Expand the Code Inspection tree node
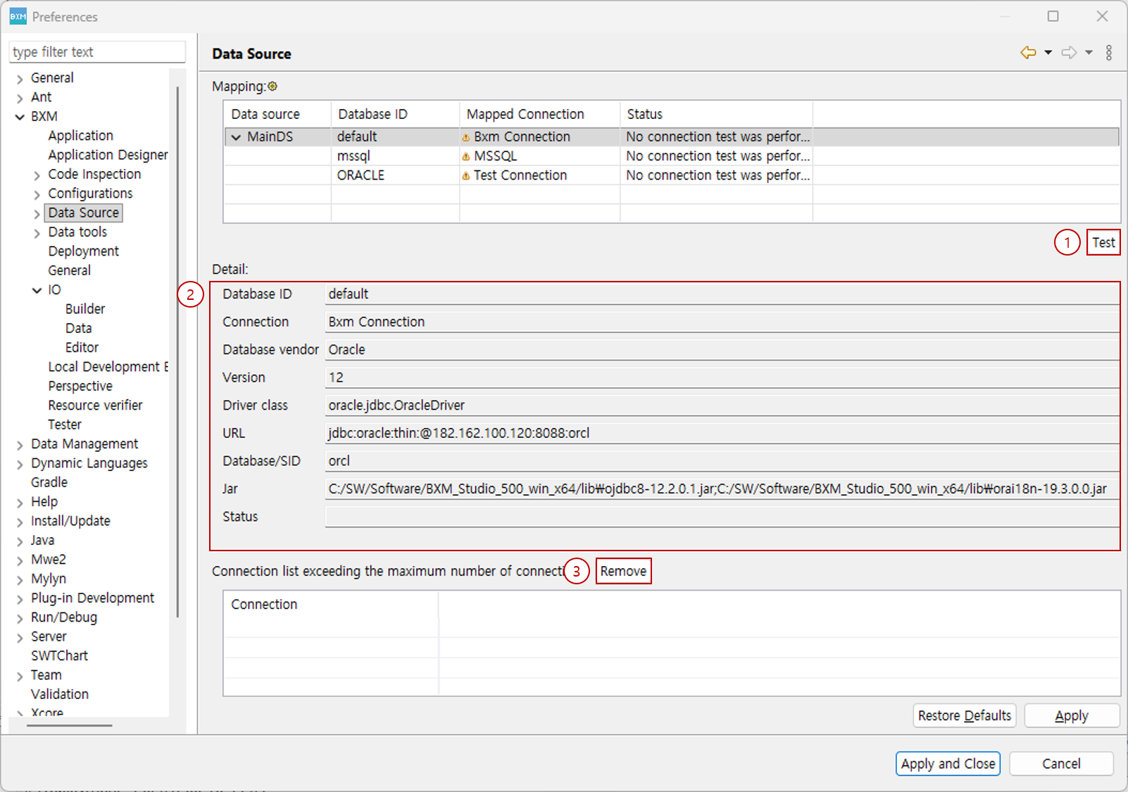The width and height of the screenshot is (1128, 792). pyautogui.click(x=37, y=175)
